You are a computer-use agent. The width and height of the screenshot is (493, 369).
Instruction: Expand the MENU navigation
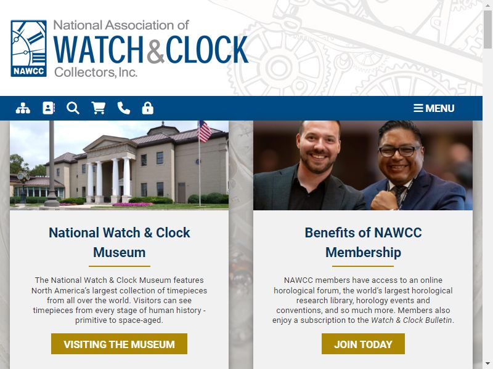[x=434, y=108]
